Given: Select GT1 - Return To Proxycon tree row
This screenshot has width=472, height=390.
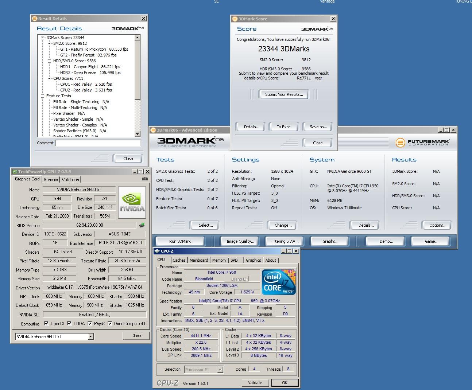Looking at the screenshot, I should pyautogui.click(x=94, y=49).
